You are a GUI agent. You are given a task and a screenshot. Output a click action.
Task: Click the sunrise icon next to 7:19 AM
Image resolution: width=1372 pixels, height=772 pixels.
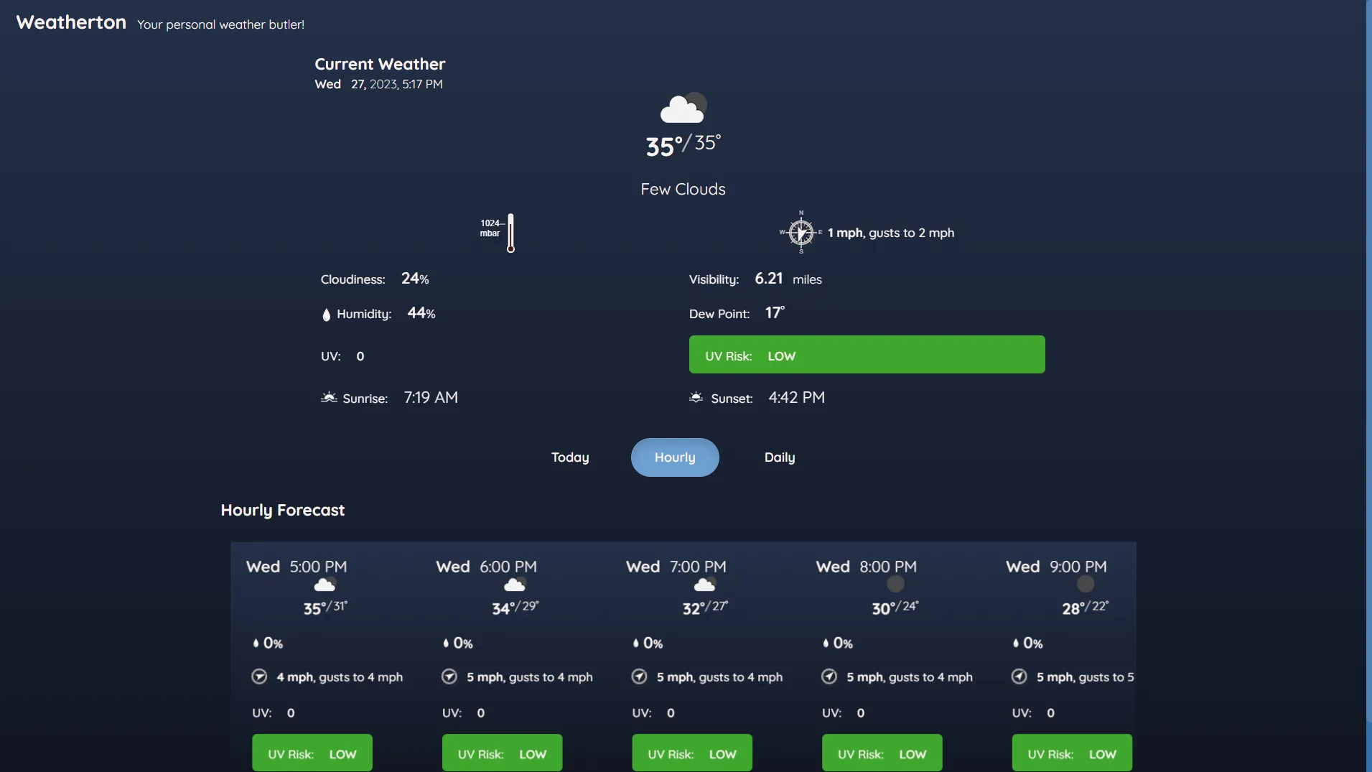(330, 398)
